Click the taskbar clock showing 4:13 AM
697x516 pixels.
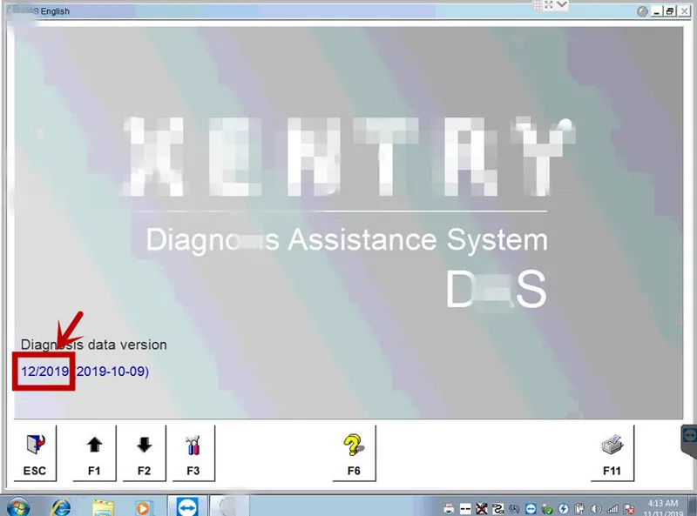pos(663,508)
